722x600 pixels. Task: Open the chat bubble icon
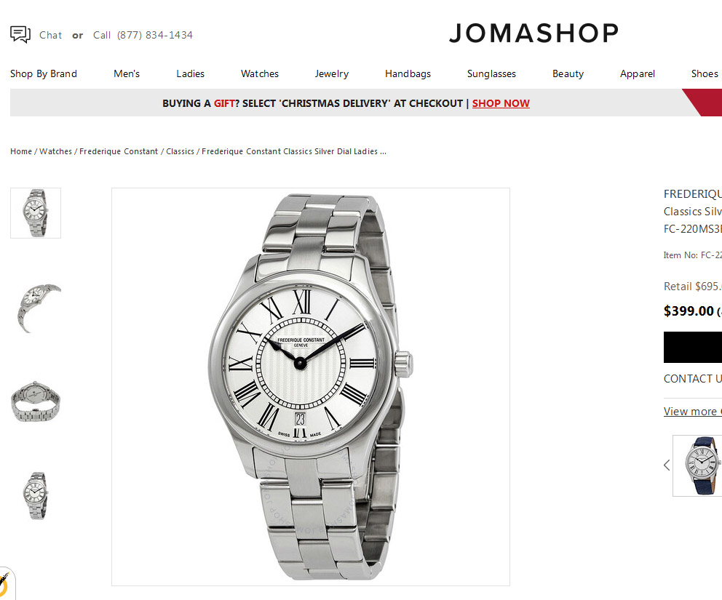(x=20, y=34)
